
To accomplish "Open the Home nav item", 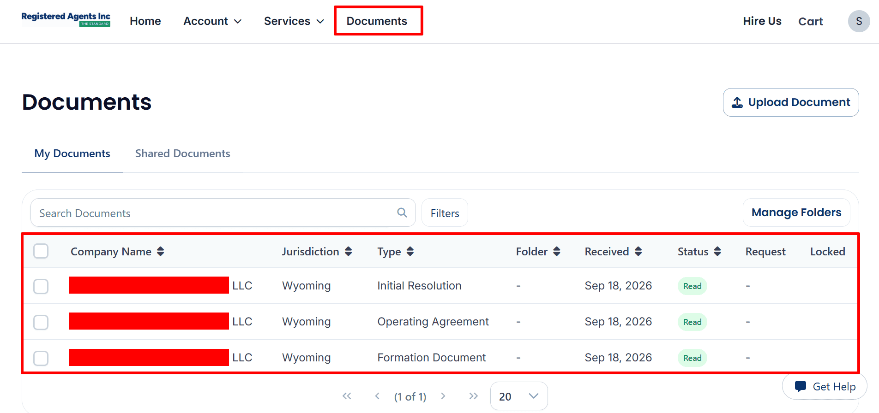I will [145, 21].
